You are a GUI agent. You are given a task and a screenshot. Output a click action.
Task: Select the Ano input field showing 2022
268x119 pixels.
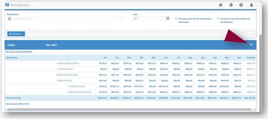coord(149,18)
